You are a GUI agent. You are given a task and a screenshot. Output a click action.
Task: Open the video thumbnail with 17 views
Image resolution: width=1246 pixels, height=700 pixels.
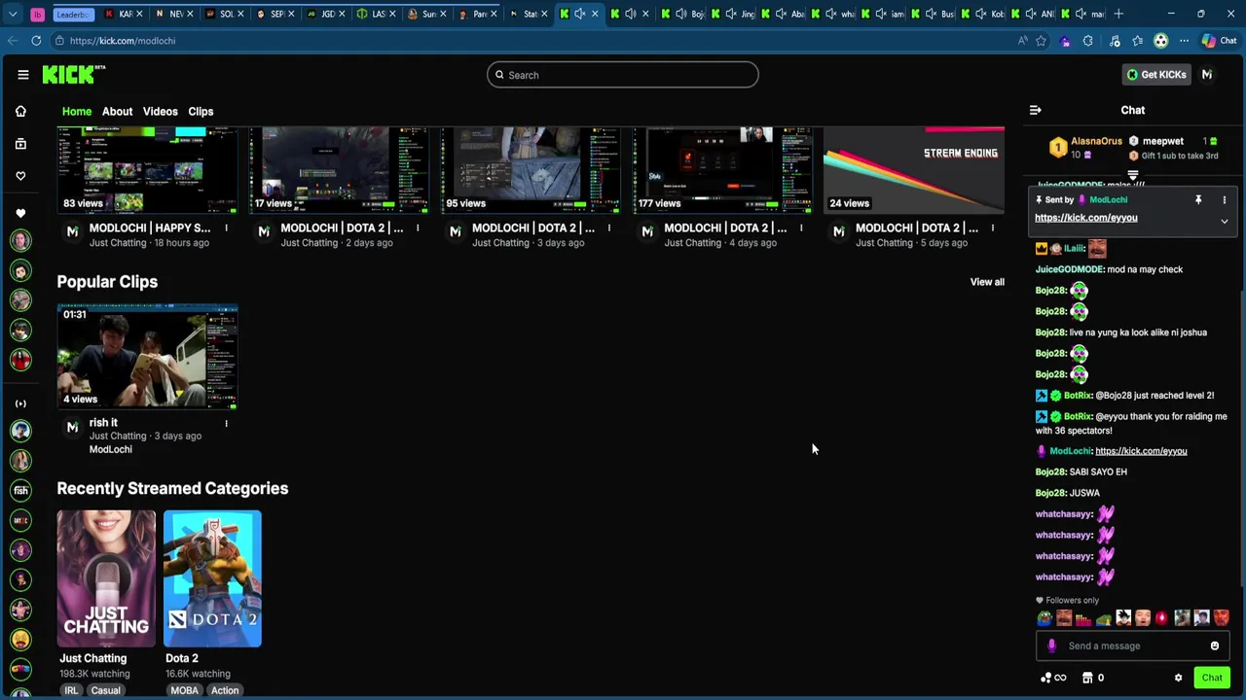tap(339, 170)
